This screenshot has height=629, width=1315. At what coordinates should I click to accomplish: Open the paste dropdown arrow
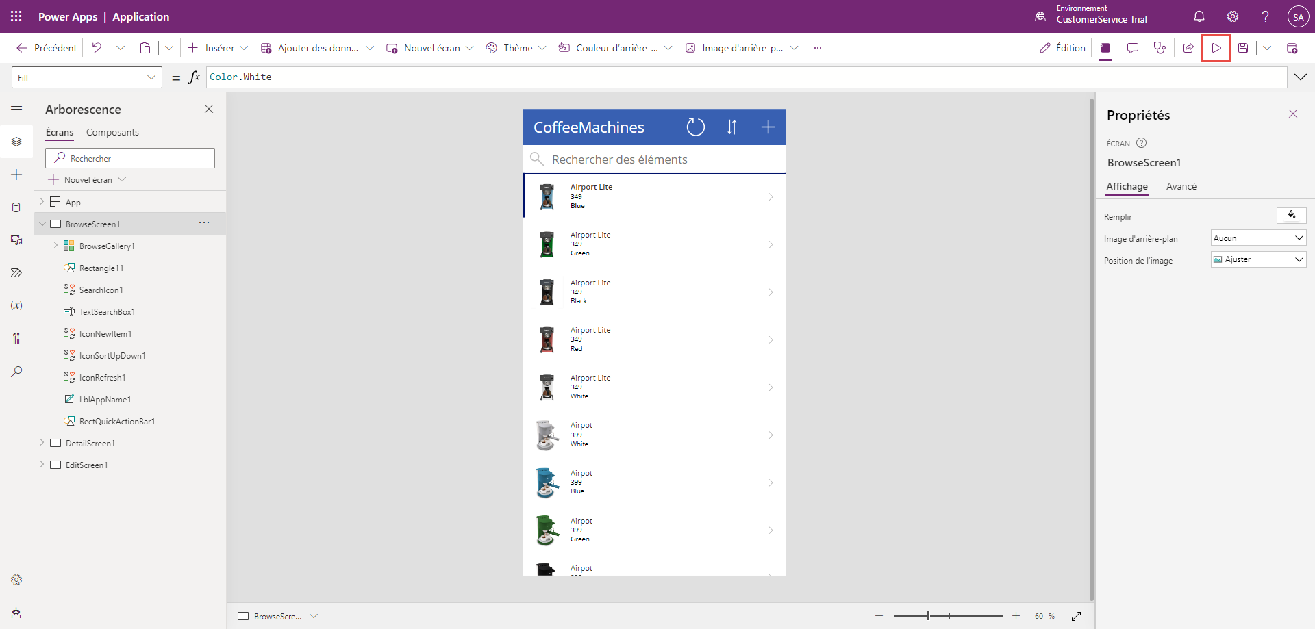[x=169, y=48]
